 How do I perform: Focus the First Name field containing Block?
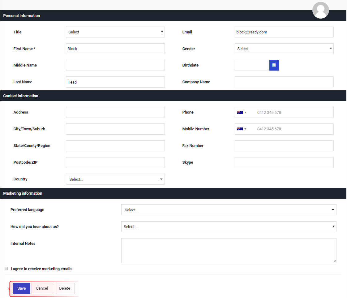115,49
